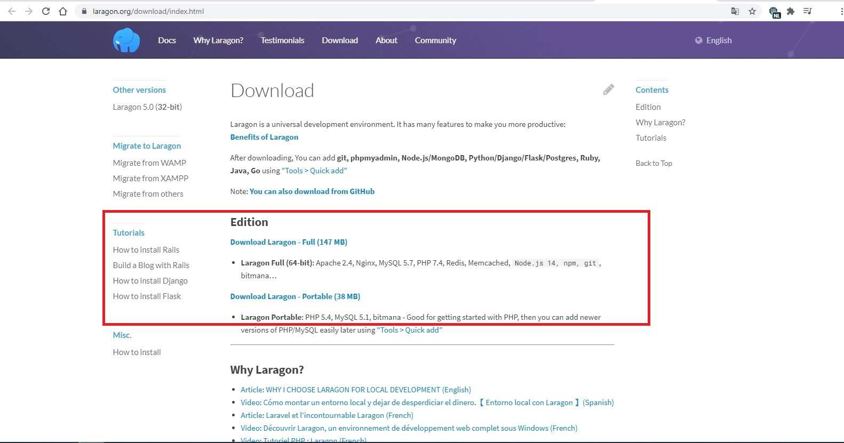
Task: Open article Why I Choose Laragon (English)
Action: (x=356, y=390)
